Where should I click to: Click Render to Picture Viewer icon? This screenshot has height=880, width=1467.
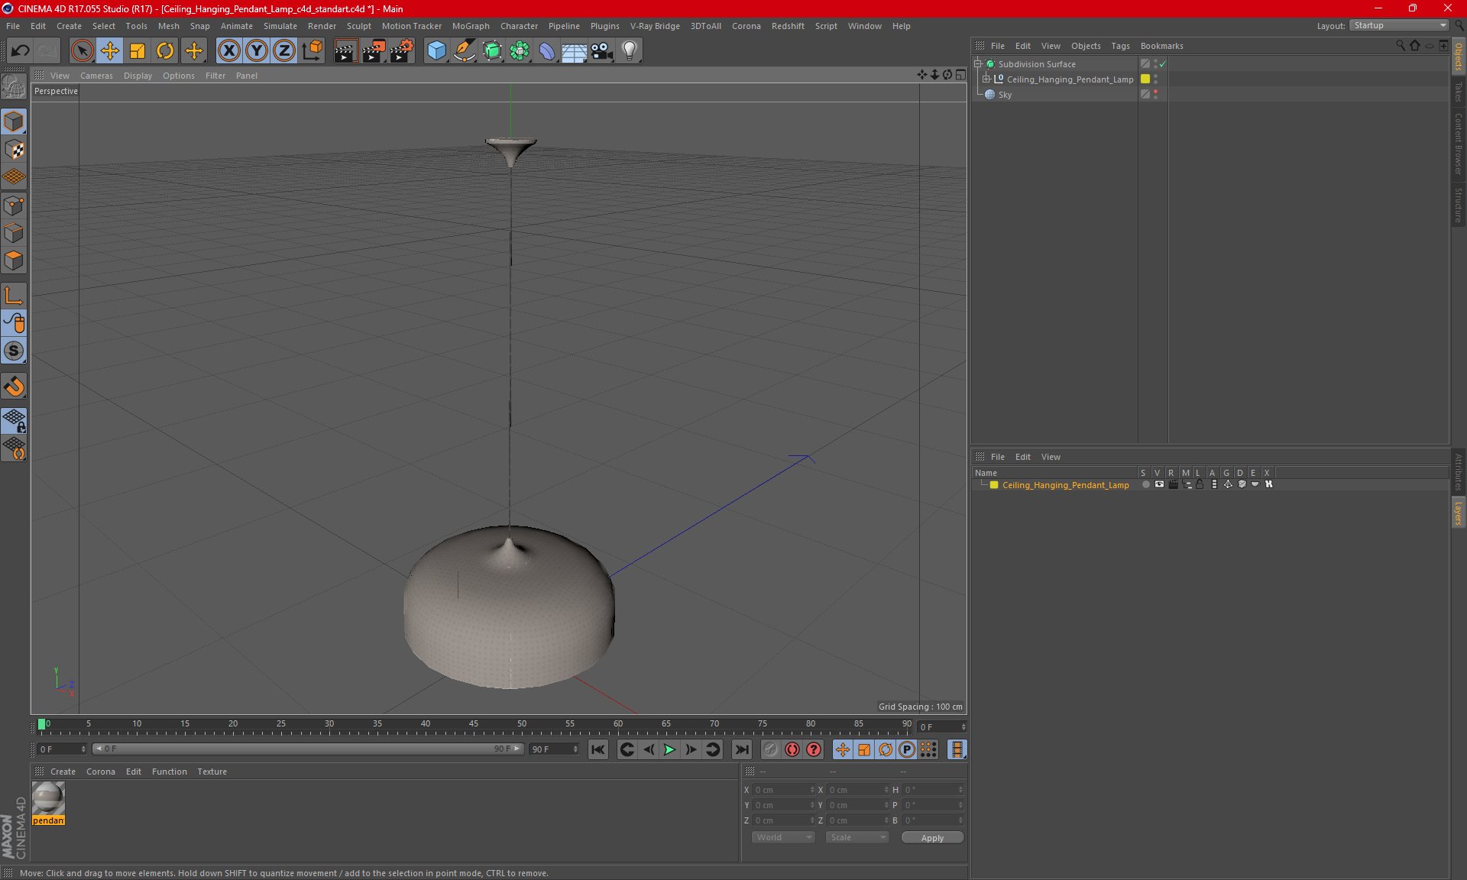[373, 51]
